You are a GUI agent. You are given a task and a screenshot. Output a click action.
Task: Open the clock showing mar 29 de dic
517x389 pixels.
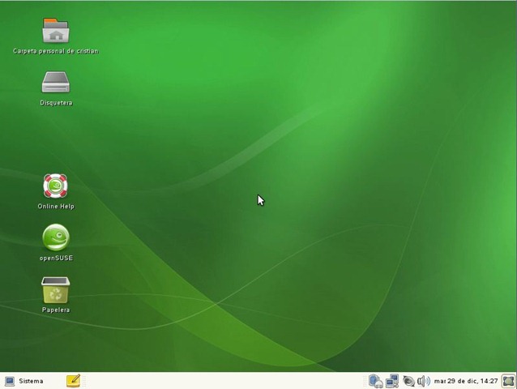pyautogui.click(x=466, y=381)
